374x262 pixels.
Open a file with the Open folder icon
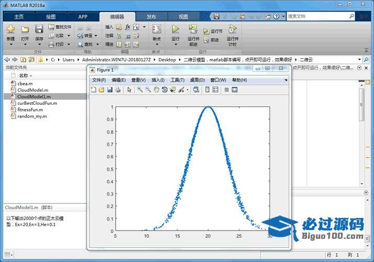pos(25,29)
